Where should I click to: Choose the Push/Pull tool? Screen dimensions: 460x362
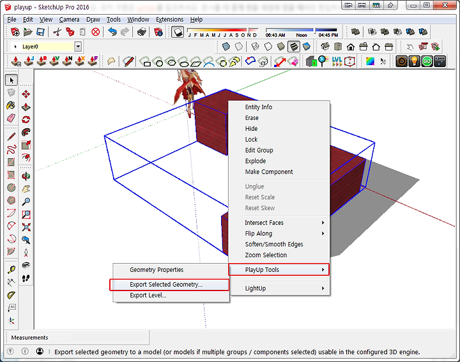(x=26, y=107)
